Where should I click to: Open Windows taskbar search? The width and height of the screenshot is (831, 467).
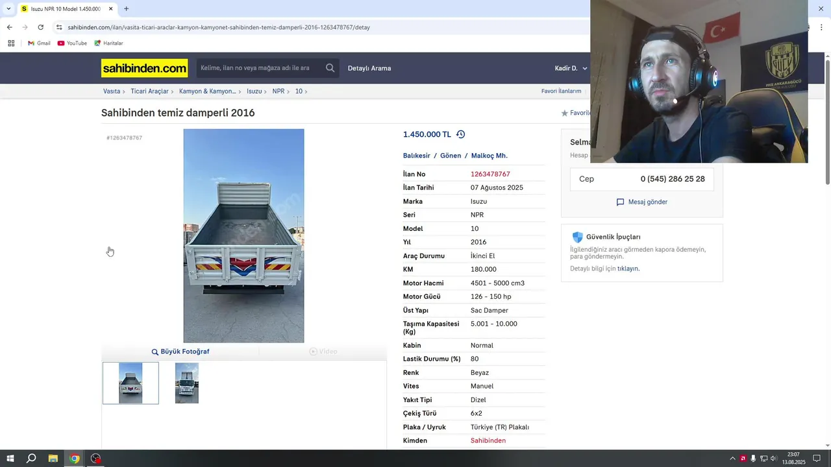31,459
